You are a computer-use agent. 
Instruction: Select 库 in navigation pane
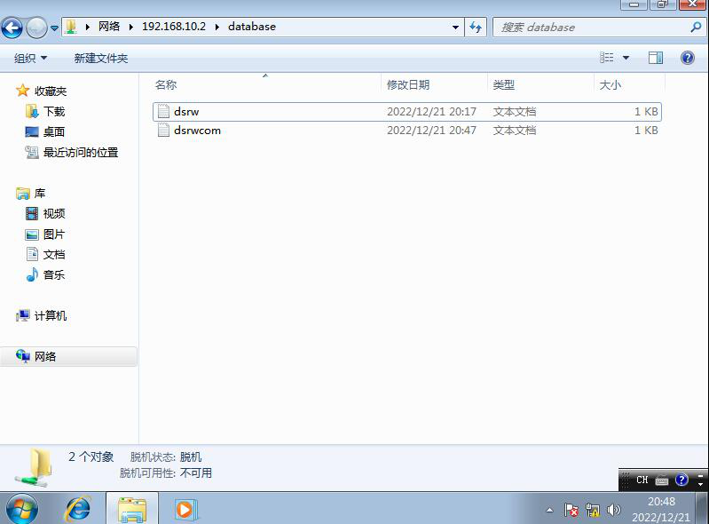pos(40,194)
